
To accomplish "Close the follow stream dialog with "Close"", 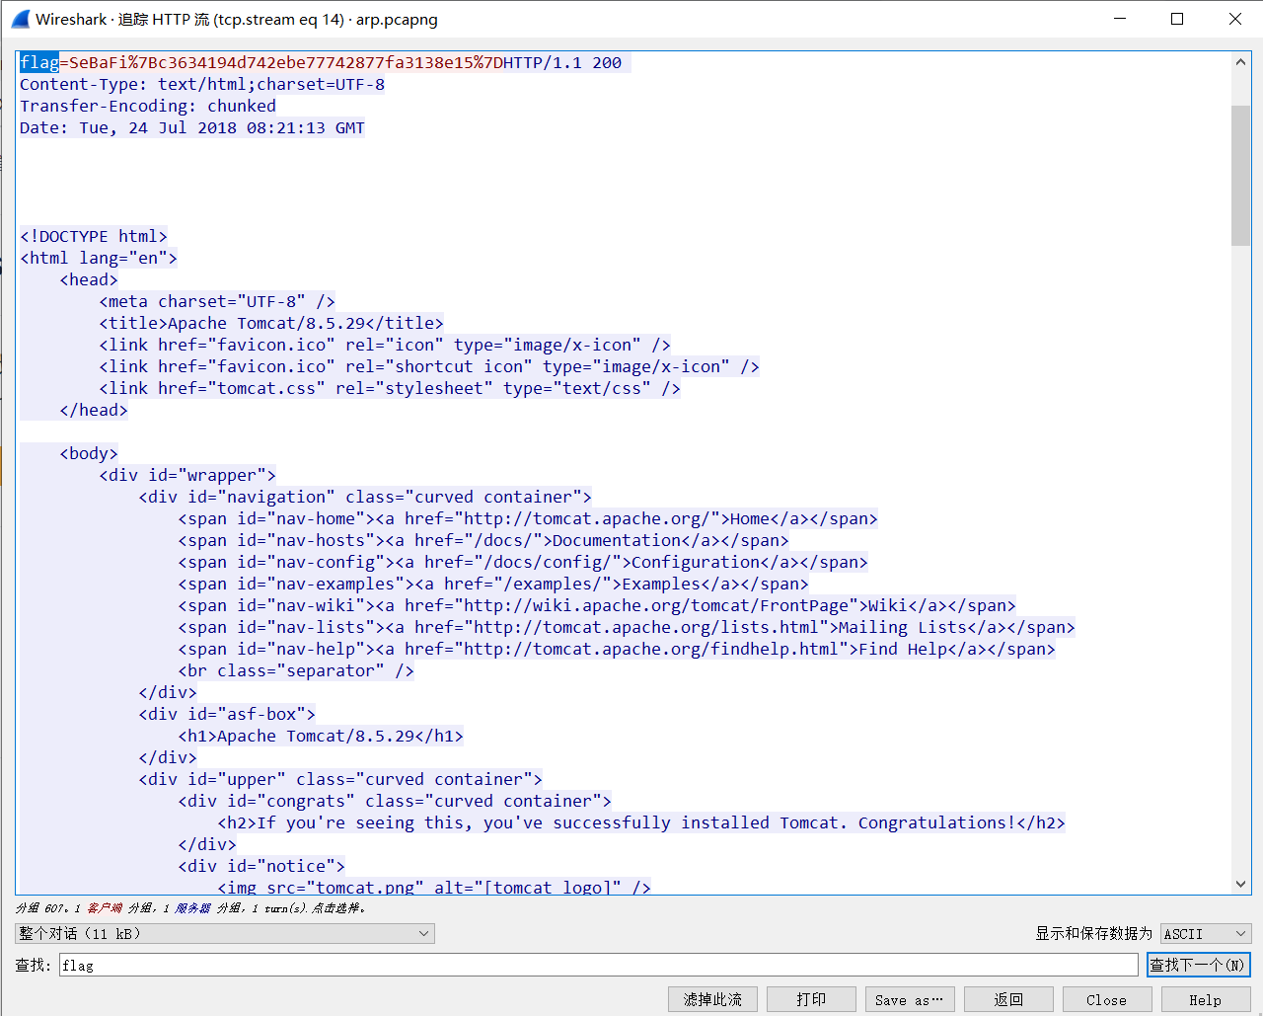I will point(1106,998).
